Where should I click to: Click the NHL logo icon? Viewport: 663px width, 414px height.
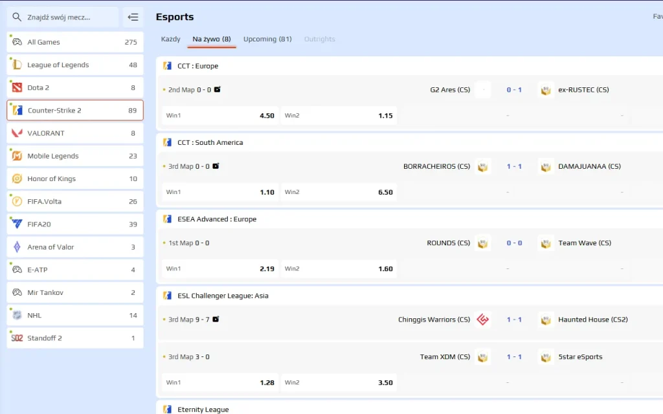(x=17, y=315)
